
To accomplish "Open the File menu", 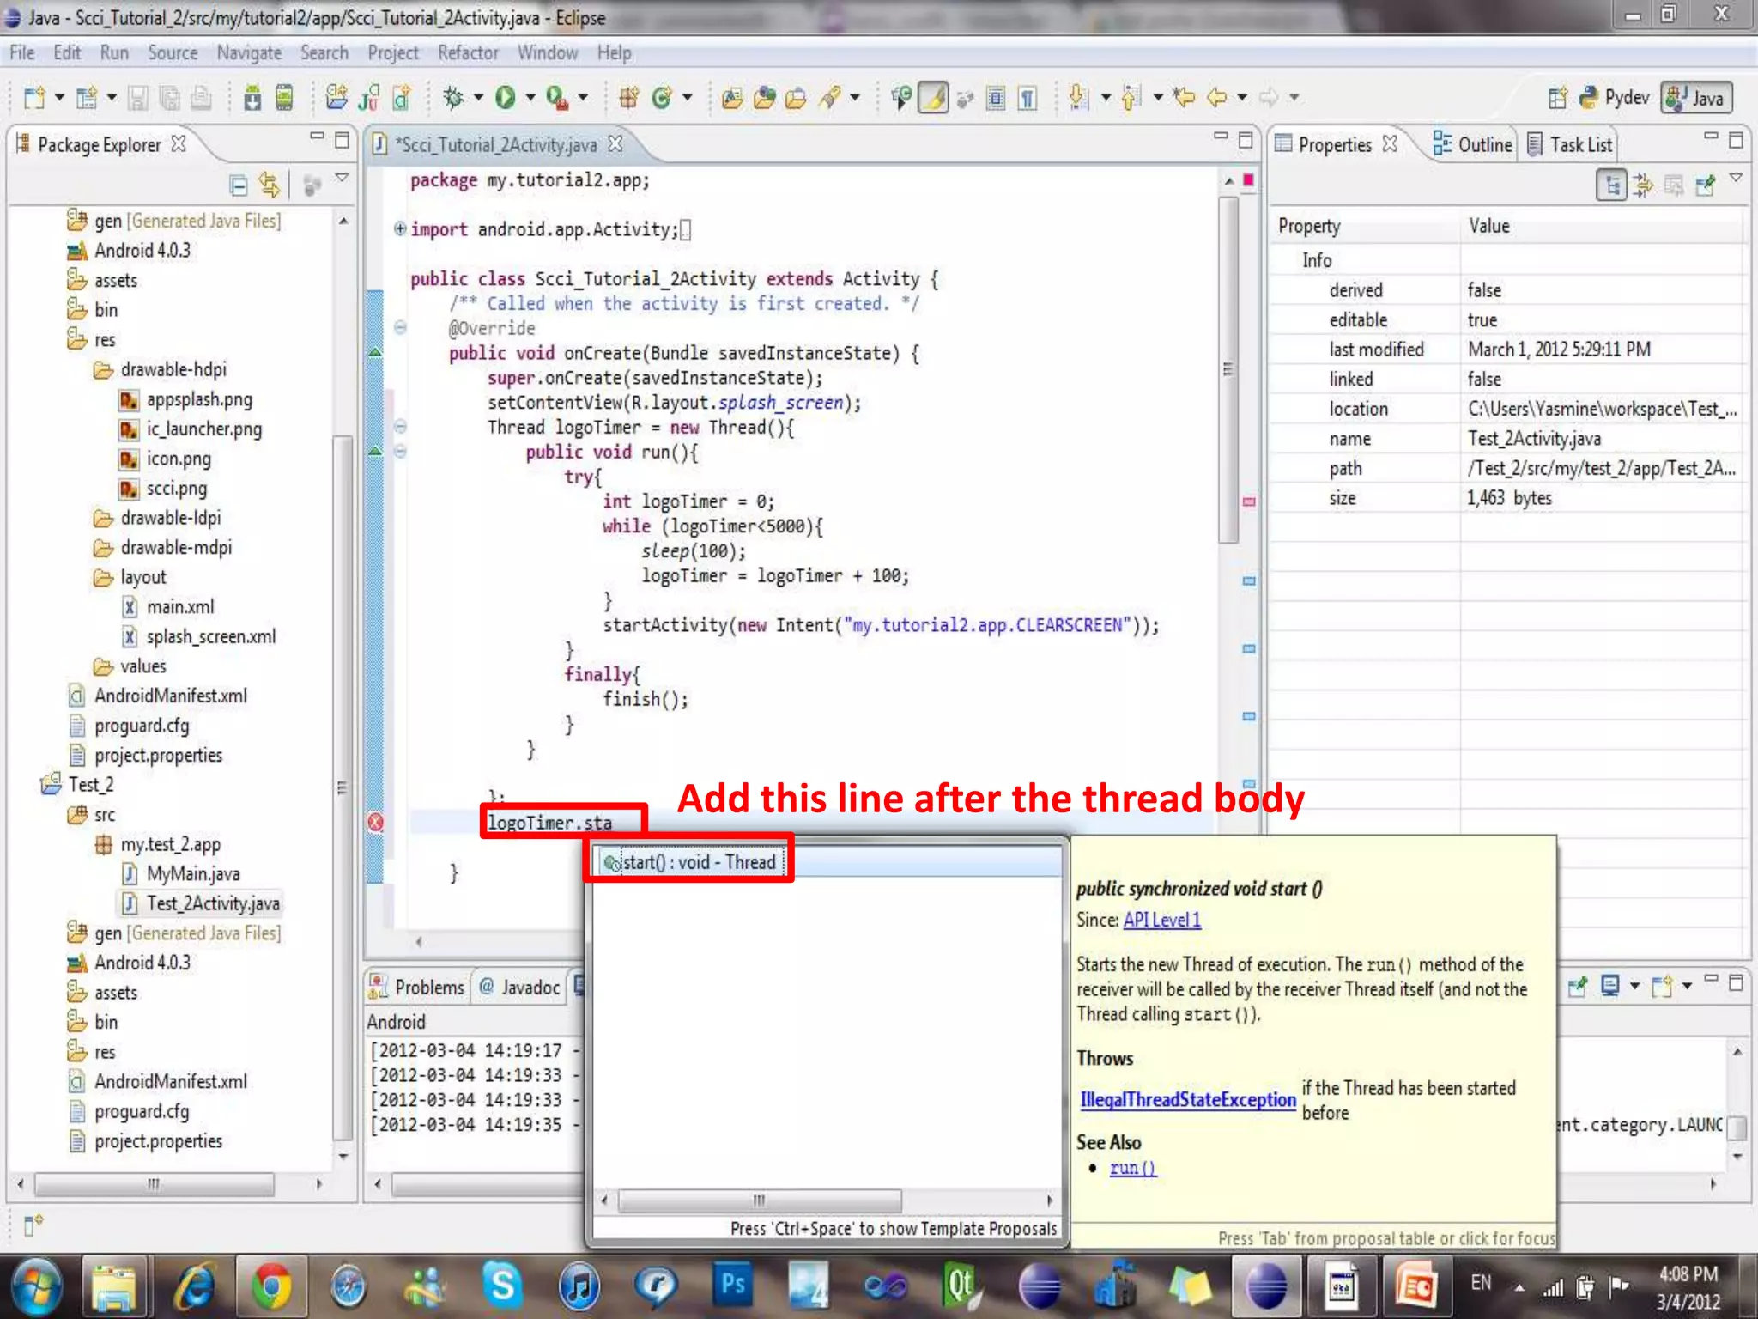I will pos(22,52).
